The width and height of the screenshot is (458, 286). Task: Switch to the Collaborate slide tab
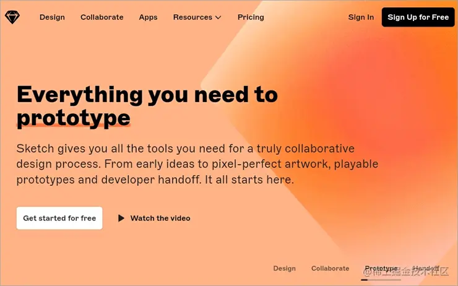click(x=330, y=268)
